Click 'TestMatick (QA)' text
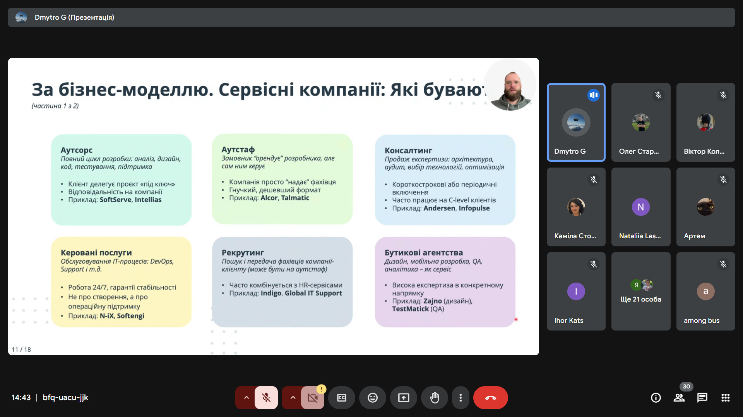The image size is (743, 417). [x=418, y=309]
